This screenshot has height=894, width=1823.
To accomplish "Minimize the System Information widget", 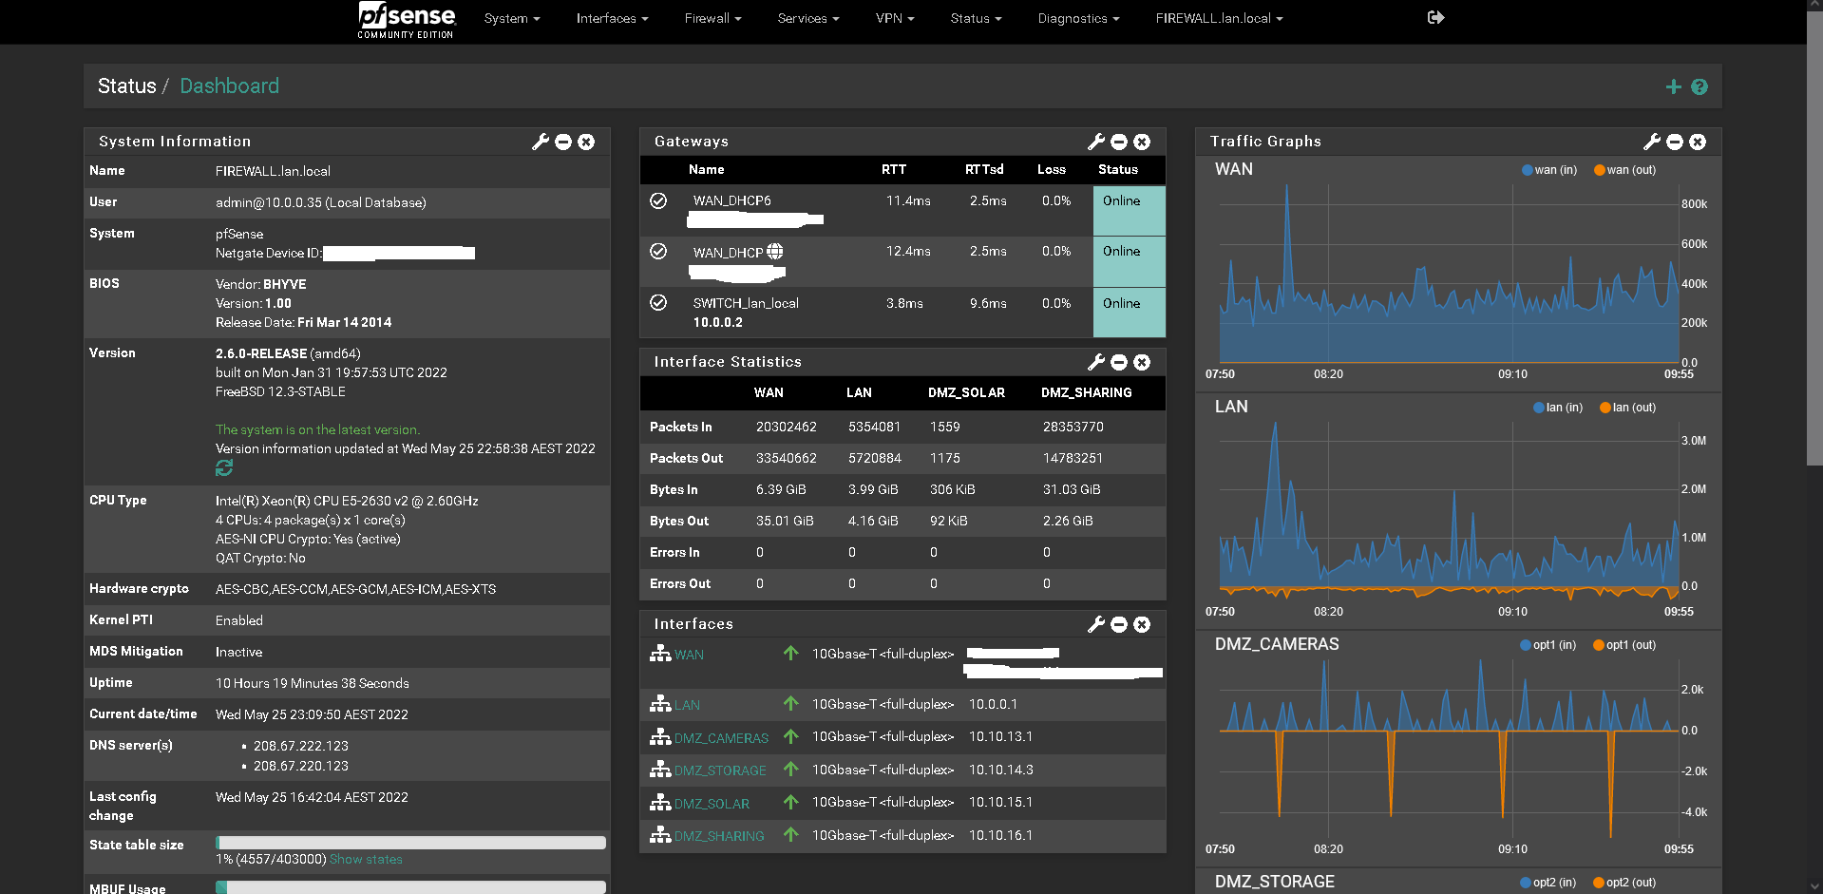I will coord(563,142).
